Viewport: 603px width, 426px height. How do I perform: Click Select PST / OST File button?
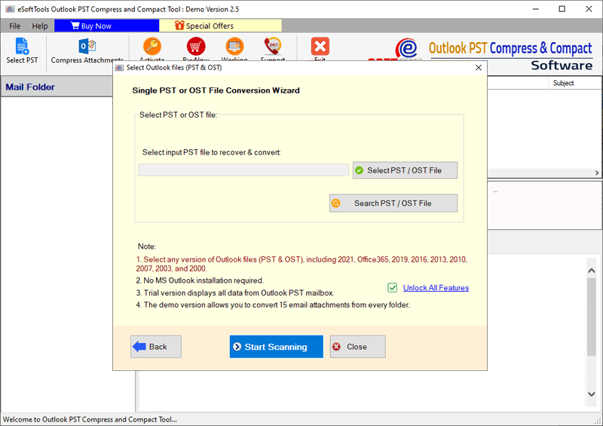pos(405,170)
